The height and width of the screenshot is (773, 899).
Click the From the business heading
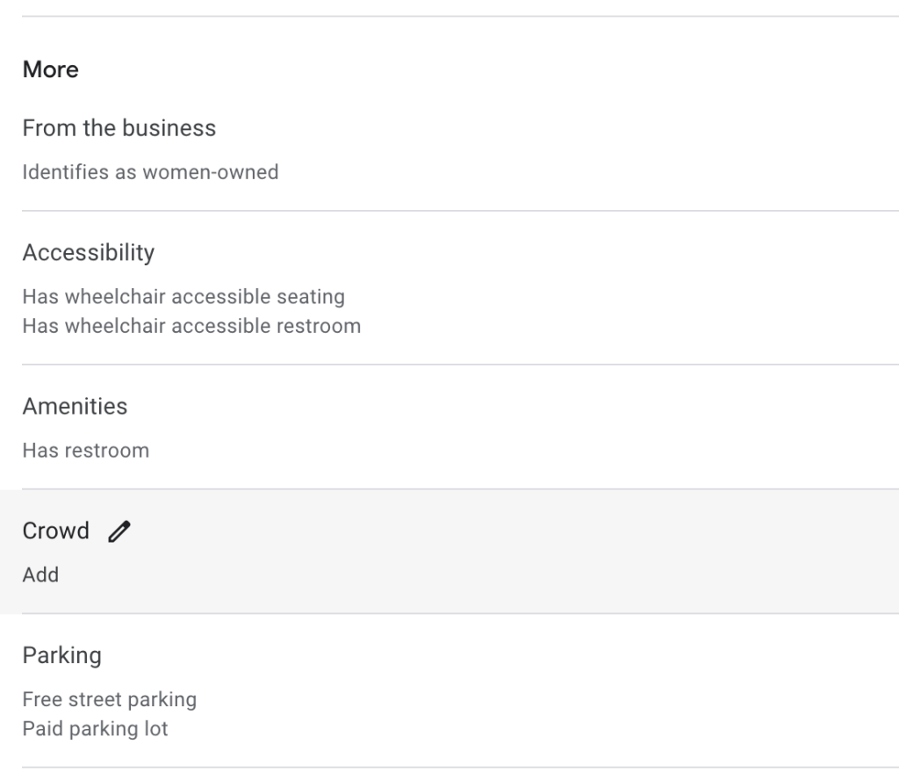coord(119,128)
